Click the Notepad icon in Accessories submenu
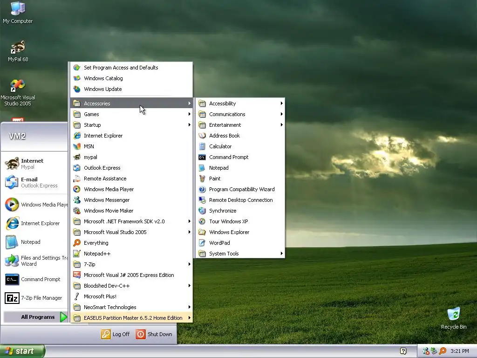Viewport: 477px width, 358px height. click(202, 168)
